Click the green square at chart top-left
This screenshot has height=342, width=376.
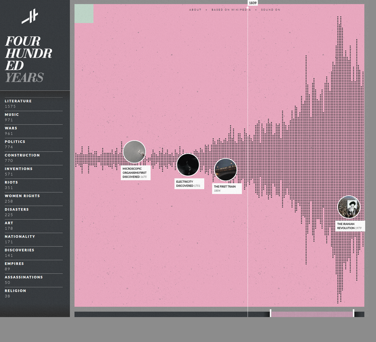[84, 13]
